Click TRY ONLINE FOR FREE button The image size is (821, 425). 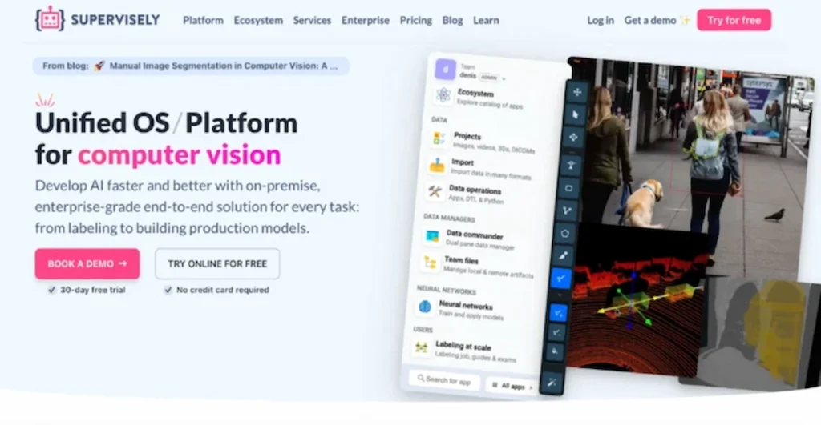217,263
